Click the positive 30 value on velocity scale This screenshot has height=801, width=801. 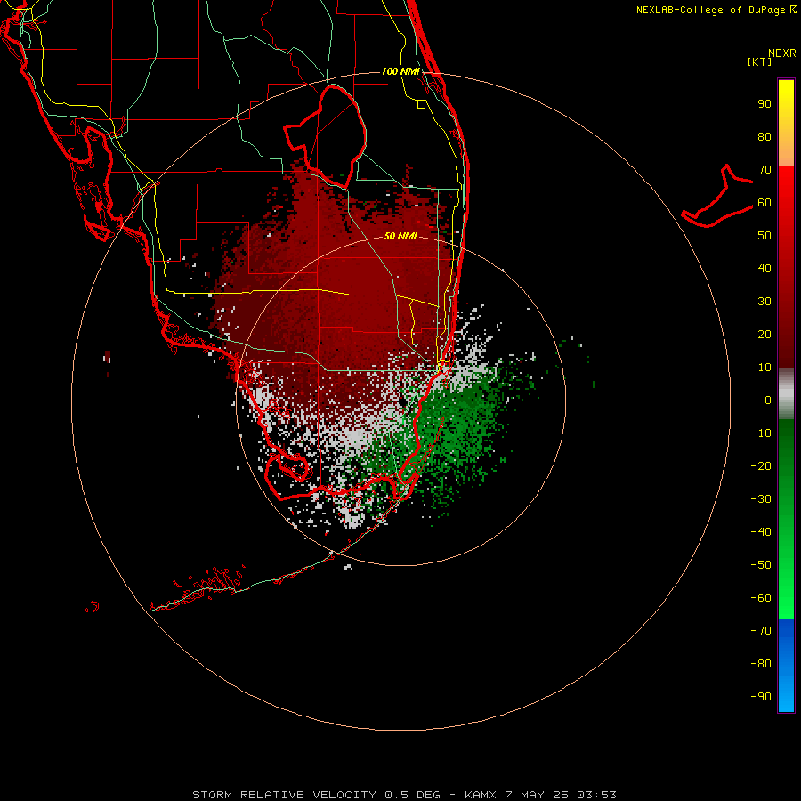(765, 302)
